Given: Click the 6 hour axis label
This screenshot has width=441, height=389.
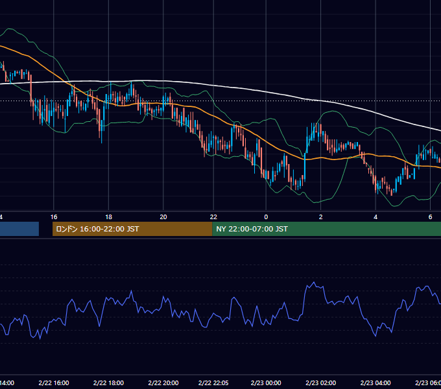Looking at the screenshot, I should click(430, 217).
